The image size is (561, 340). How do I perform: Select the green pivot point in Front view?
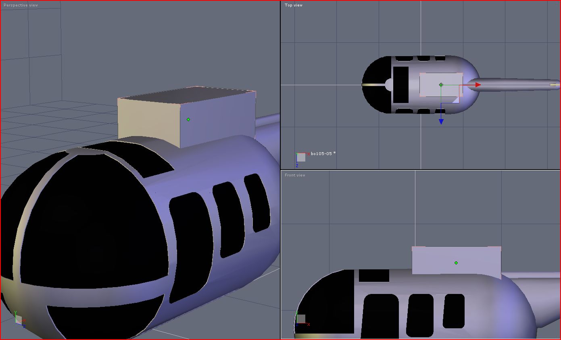[x=456, y=263]
